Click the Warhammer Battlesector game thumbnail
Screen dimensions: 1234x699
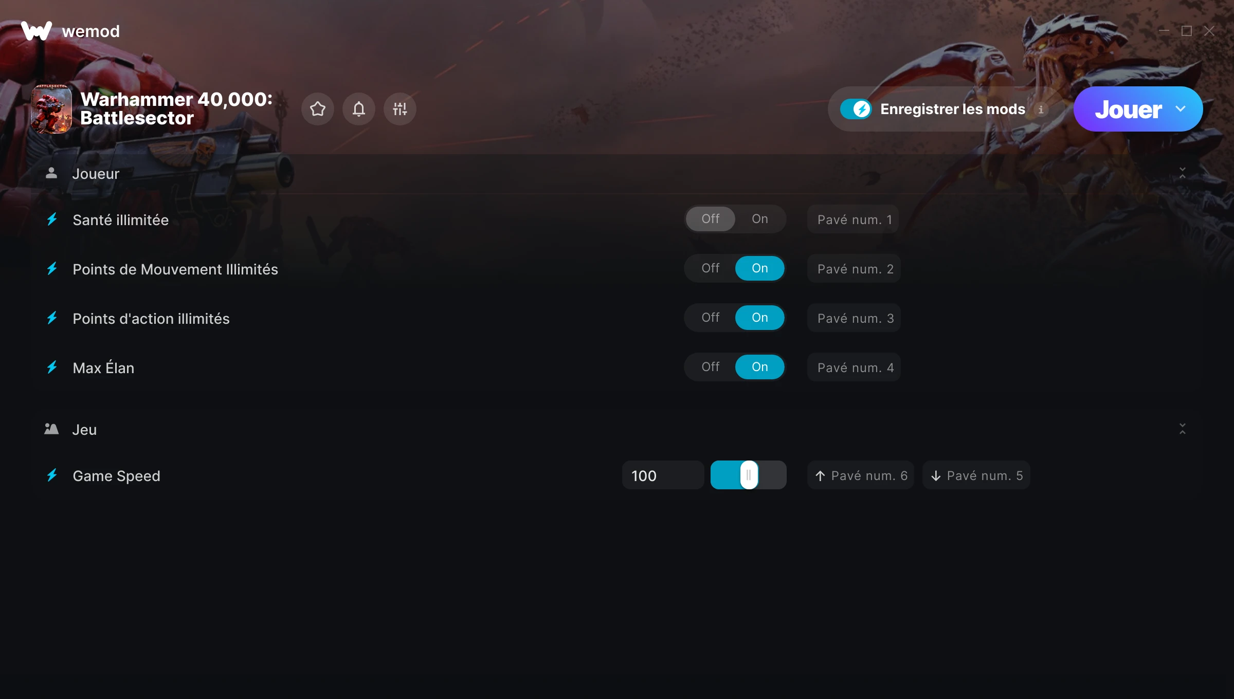pyautogui.click(x=51, y=109)
